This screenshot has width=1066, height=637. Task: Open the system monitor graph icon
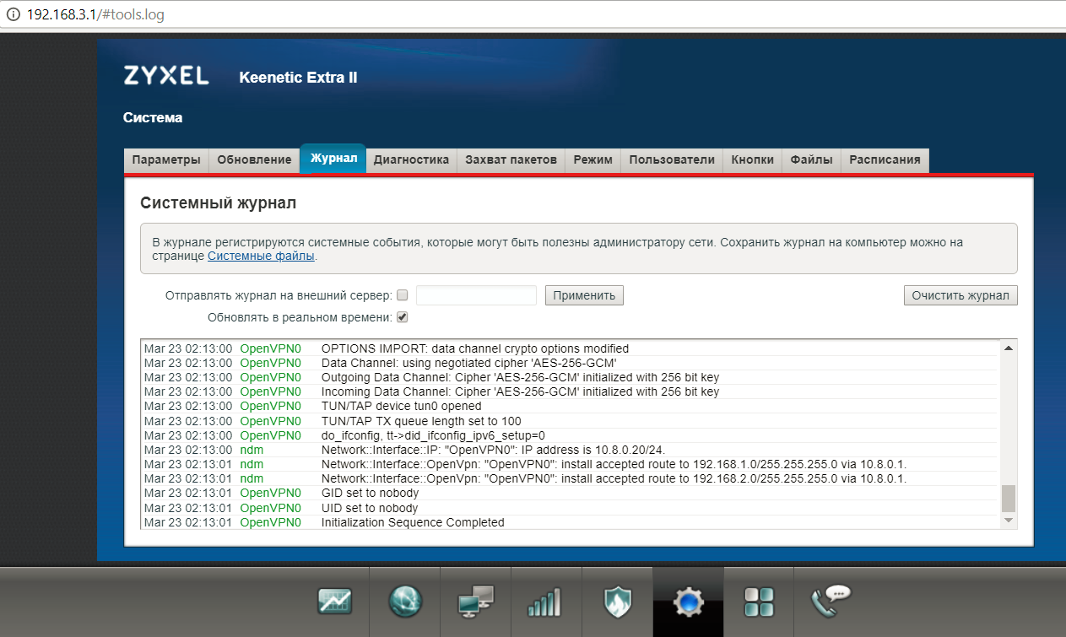click(x=334, y=602)
